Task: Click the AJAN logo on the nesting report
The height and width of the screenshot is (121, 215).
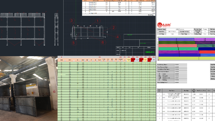Action: click(164, 25)
